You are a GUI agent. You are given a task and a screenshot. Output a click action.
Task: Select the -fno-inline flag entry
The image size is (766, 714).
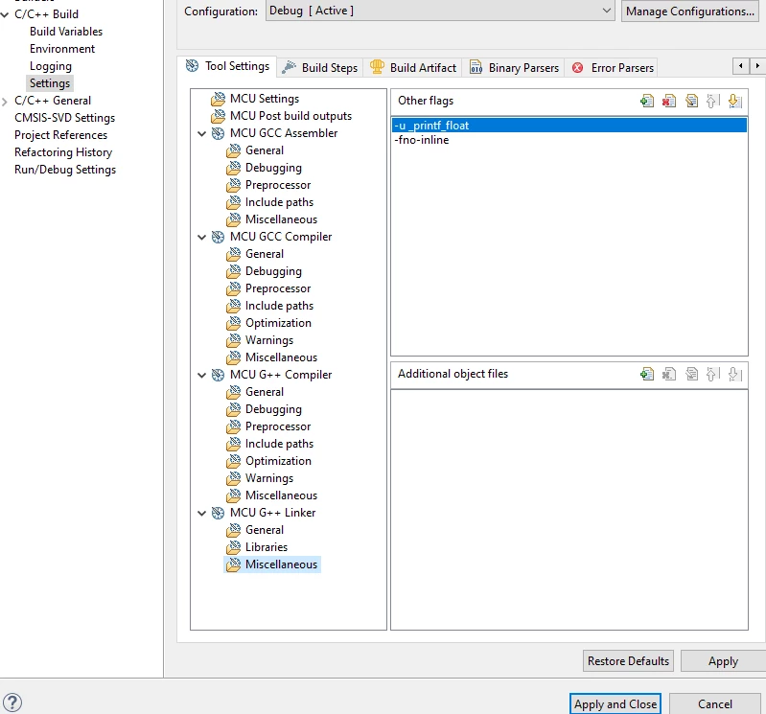click(569, 140)
